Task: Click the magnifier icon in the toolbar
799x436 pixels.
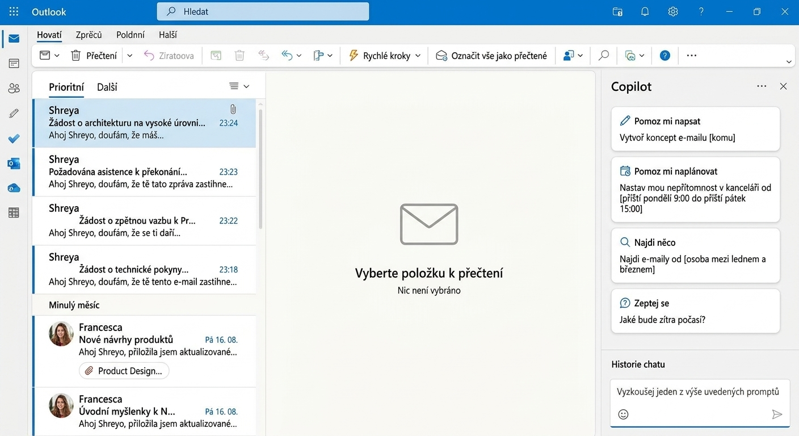Action: pyautogui.click(x=604, y=55)
